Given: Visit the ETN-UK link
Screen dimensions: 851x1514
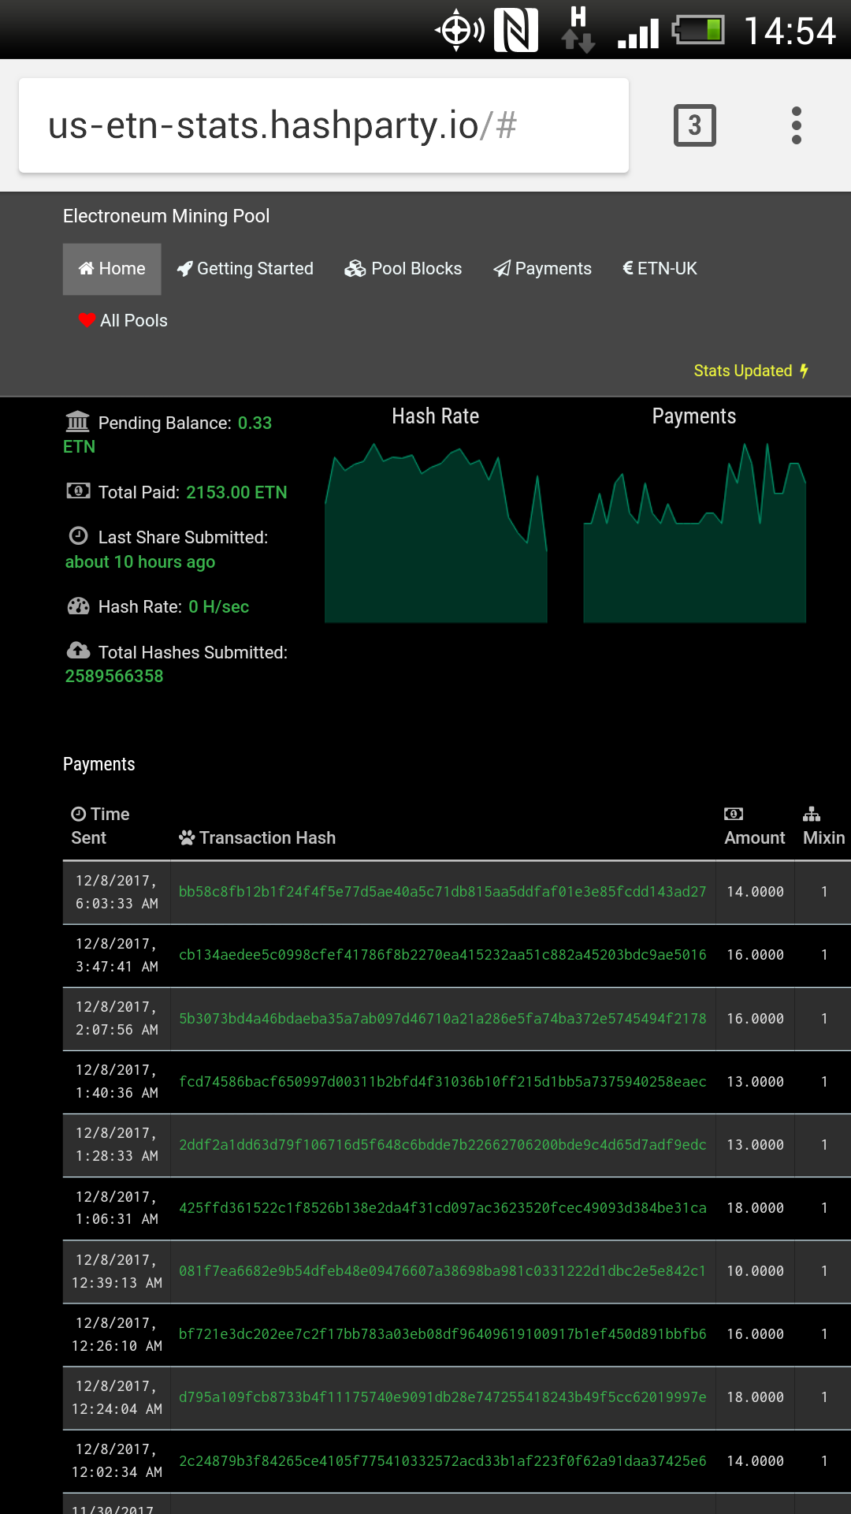Looking at the screenshot, I should tap(660, 269).
